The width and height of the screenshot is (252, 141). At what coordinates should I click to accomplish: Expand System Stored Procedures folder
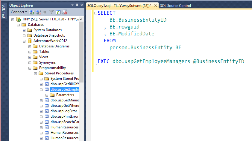(x=41, y=79)
